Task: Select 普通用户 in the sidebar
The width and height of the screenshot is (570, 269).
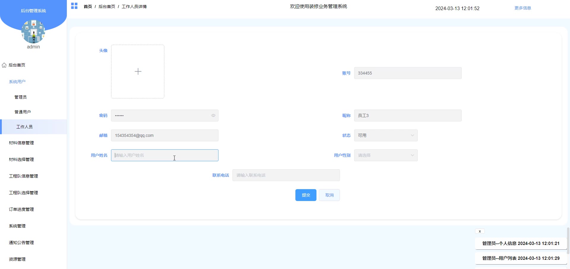Action: pos(33,112)
